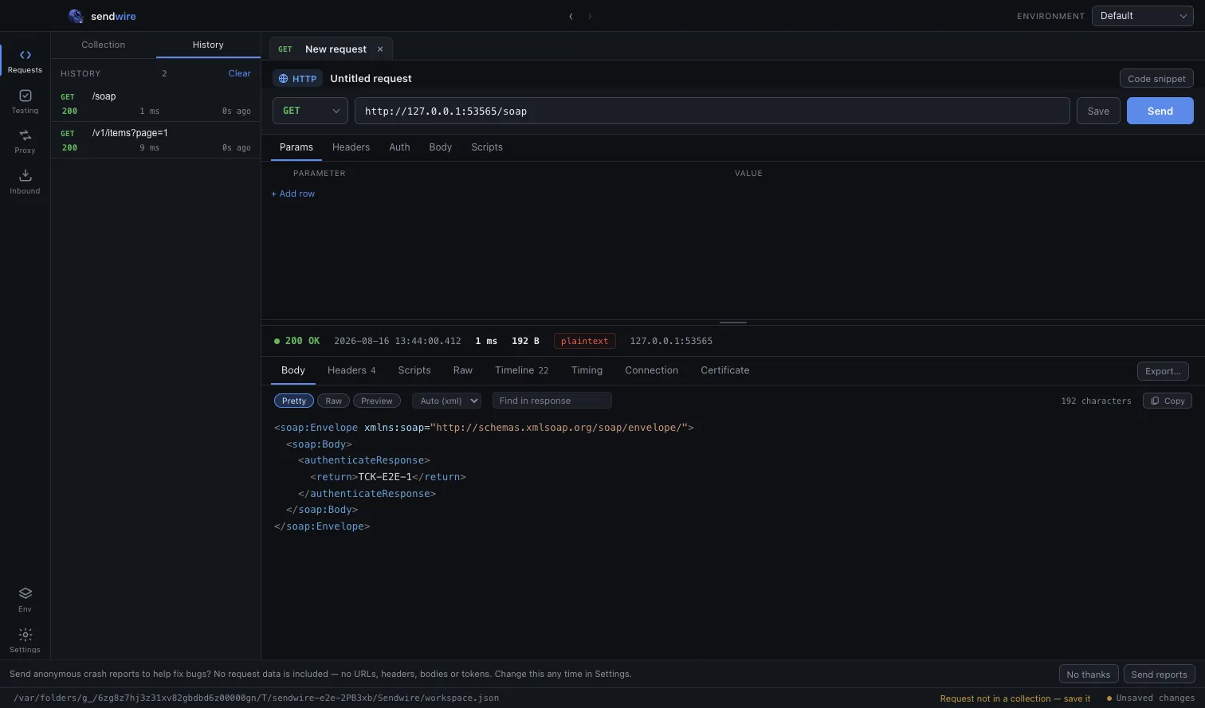Open the Code snippet generator
Image resolution: width=1205 pixels, height=708 pixels.
(1156, 79)
